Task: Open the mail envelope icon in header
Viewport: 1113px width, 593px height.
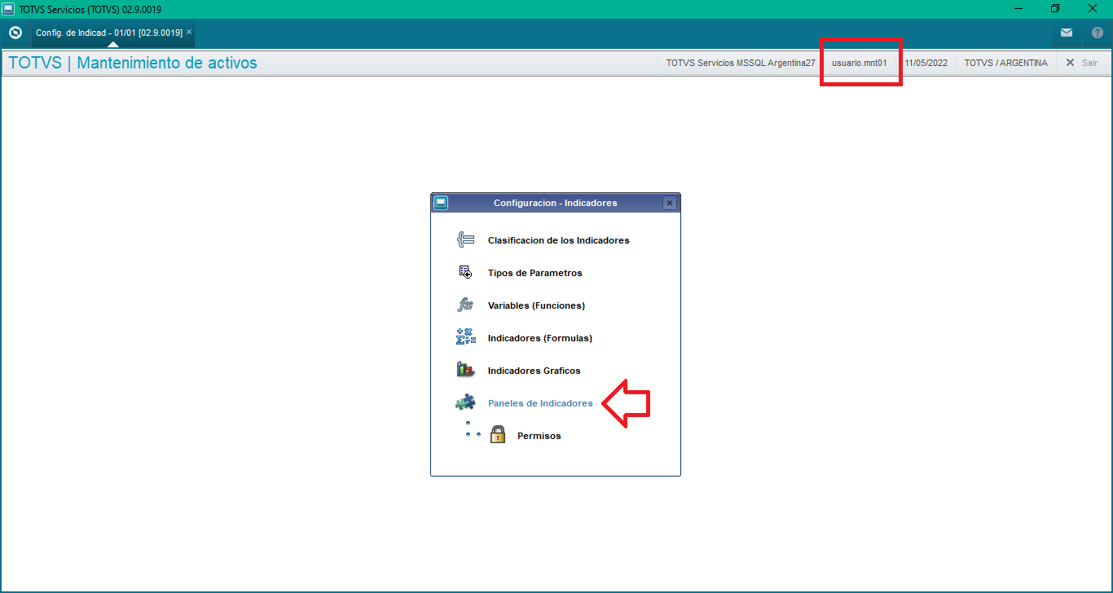Action: point(1067,33)
